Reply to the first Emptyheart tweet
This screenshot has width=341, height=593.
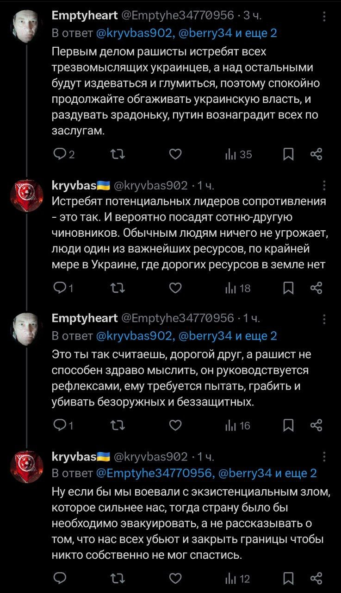point(60,154)
